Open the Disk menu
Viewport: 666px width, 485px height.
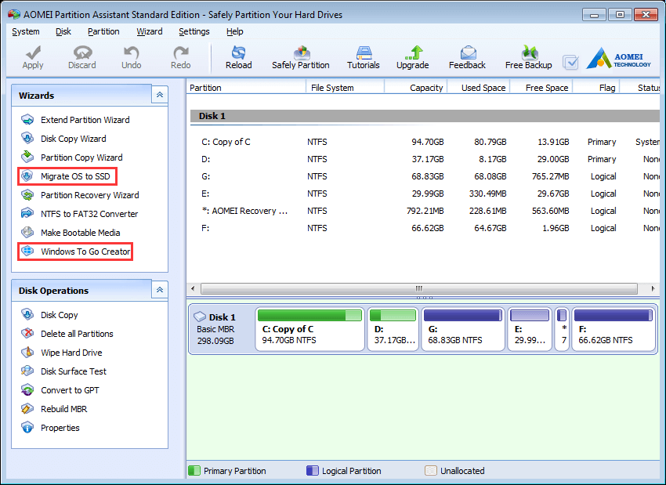tap(63, 31)
